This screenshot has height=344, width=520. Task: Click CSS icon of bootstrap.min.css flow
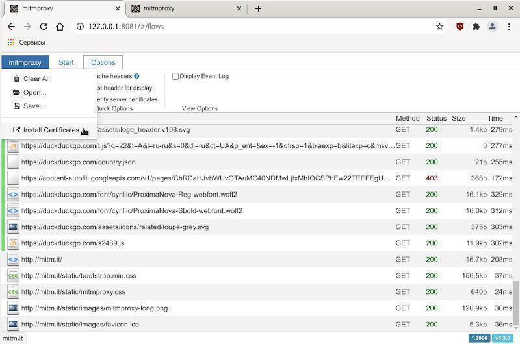pyautogui.click(x=13, y=275)
